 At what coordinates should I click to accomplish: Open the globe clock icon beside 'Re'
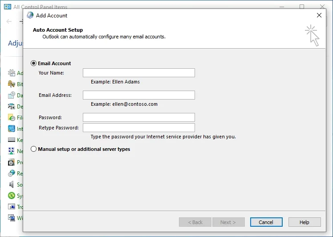click(12, 173)
